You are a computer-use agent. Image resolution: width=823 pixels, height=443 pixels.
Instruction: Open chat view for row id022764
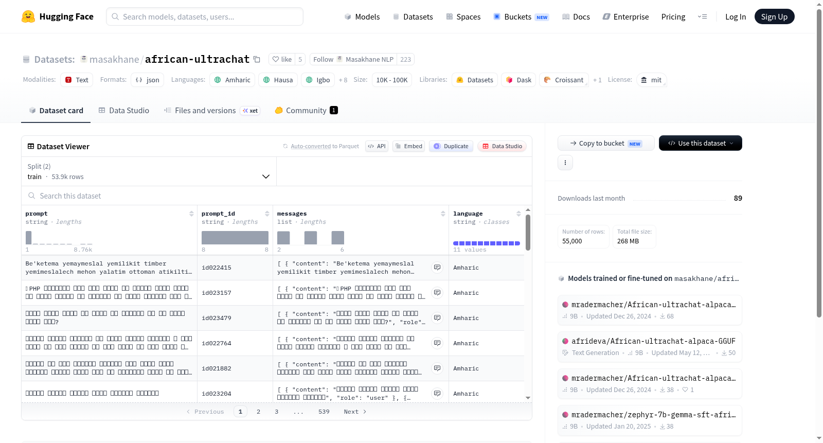coord(437,343)
